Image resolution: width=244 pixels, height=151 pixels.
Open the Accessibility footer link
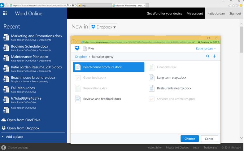click(x=155, y=147)
